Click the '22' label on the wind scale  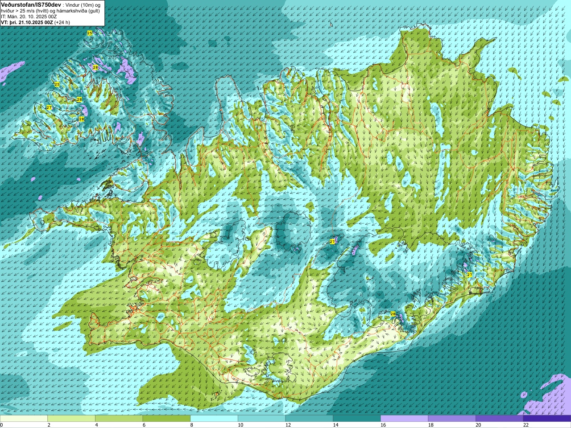[x=525, y=425]
